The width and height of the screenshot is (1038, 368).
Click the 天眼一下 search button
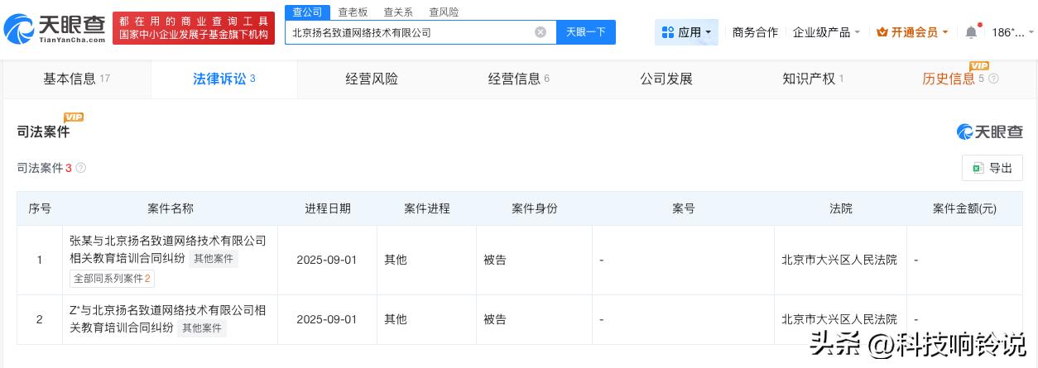[x=586, y=32]
